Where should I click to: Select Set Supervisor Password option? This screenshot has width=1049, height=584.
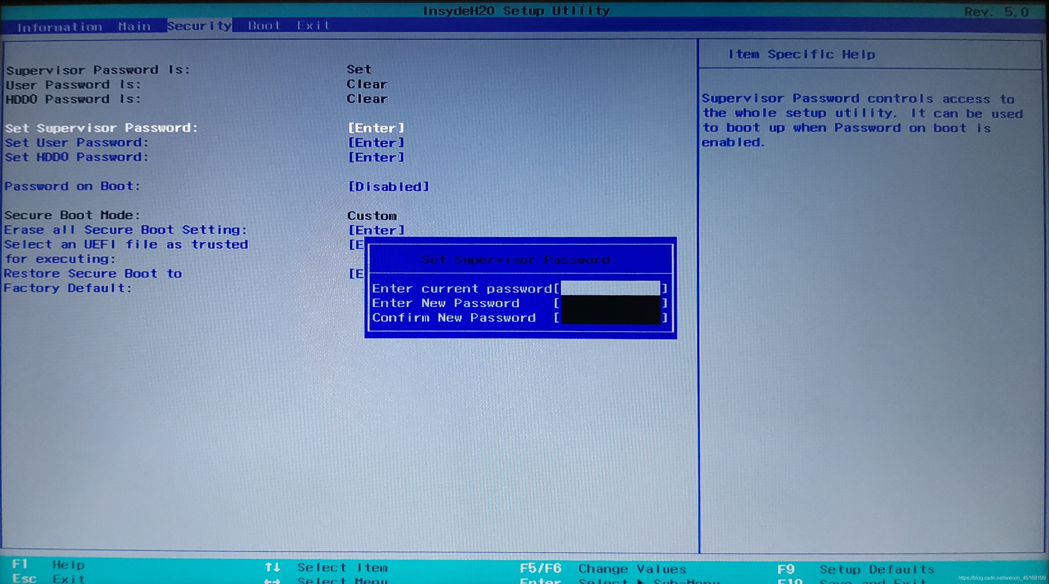coord(101,128)
